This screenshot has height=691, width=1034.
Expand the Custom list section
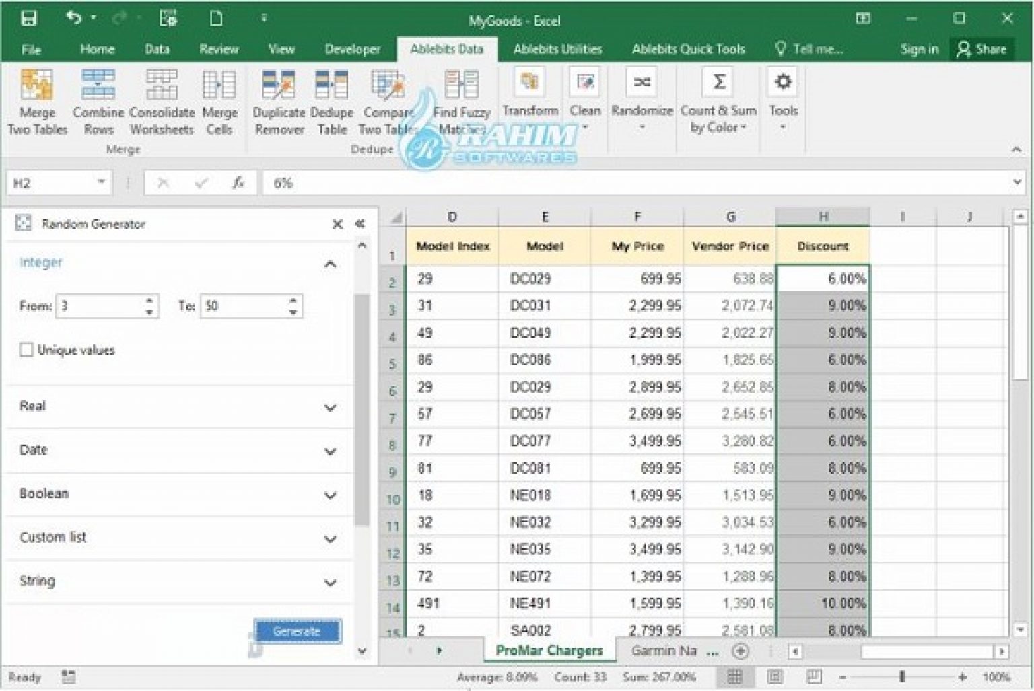pyautogui.click(x=330, y=538)
